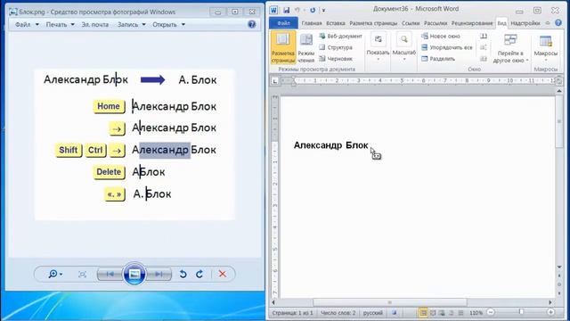The height and width of the screenshot is (321, 570).
Task: Click the zoom out minus button in status bar
Action: pyautogui.click(x=491, y=312)
